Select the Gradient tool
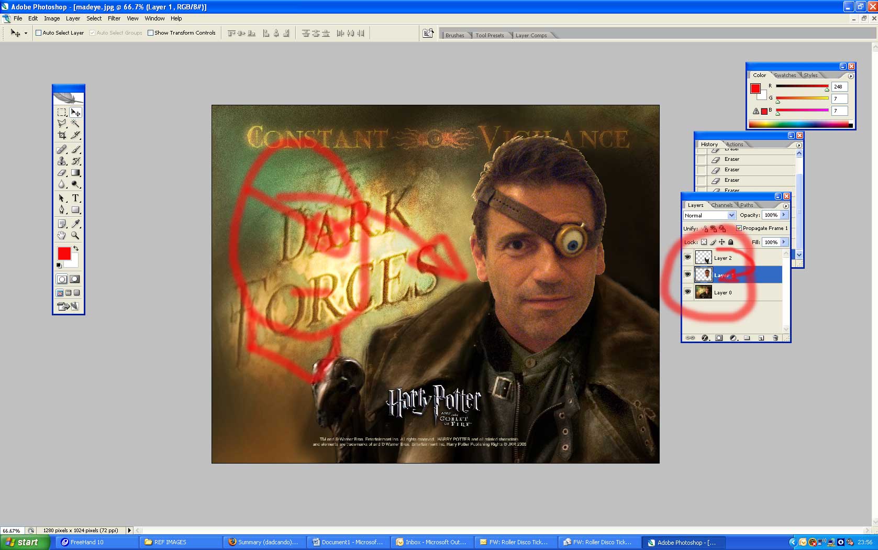 tap(75, 172)
